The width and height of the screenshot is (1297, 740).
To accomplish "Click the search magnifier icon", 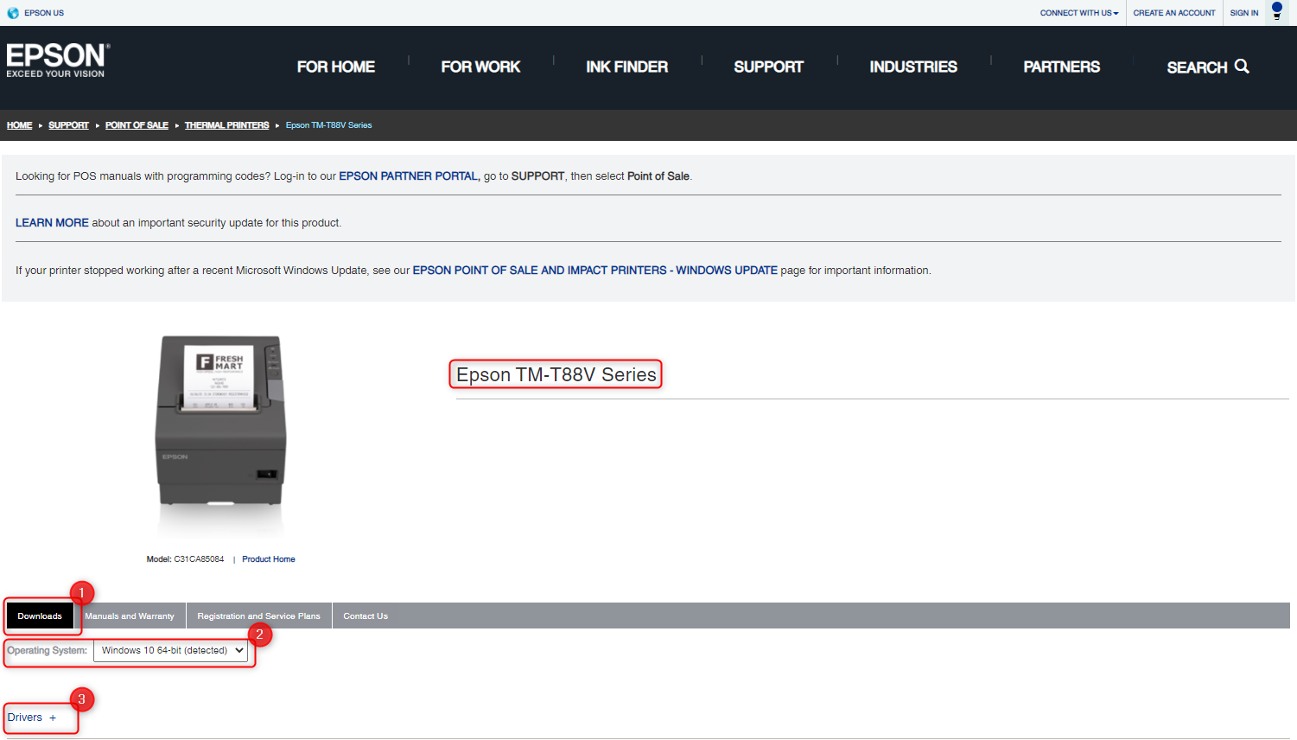I will click(x=1242, y=67).
